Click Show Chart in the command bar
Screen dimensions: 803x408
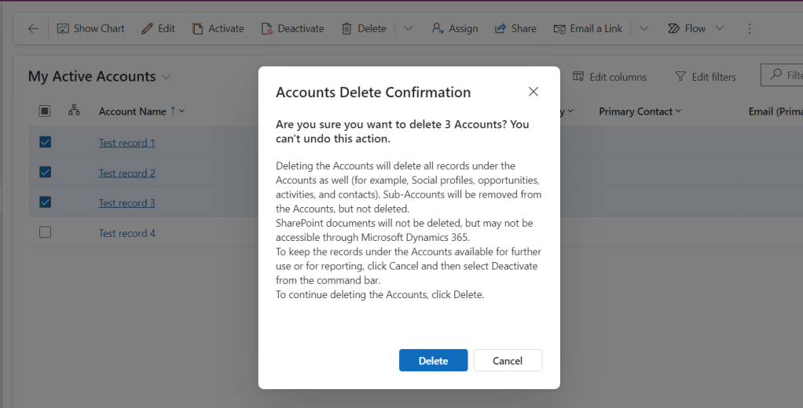click(x=91, y=28)
